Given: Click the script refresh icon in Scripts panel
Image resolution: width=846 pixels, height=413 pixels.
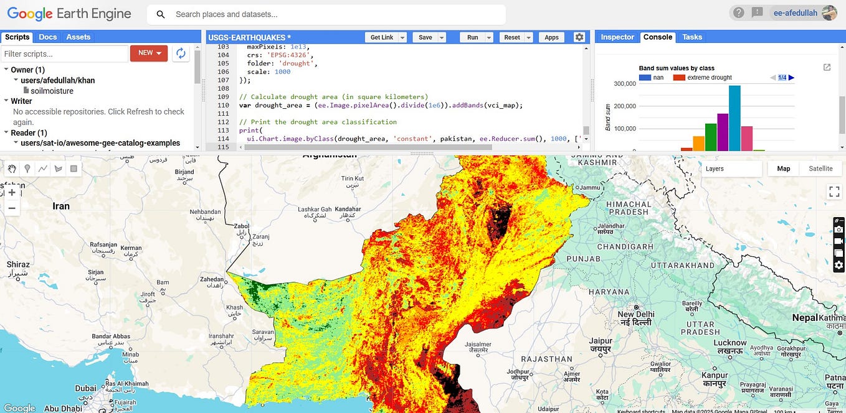Looking at the screenshot, I should coord(181,53).
